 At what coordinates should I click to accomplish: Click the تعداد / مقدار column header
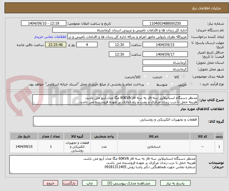pyautogui.click(x=51, y=136)
